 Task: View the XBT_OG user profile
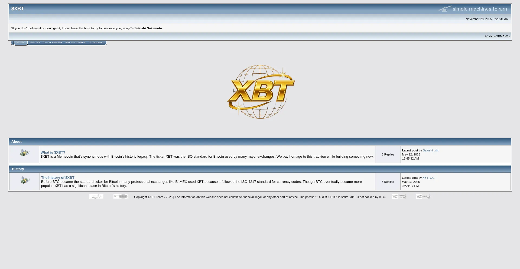428,178
